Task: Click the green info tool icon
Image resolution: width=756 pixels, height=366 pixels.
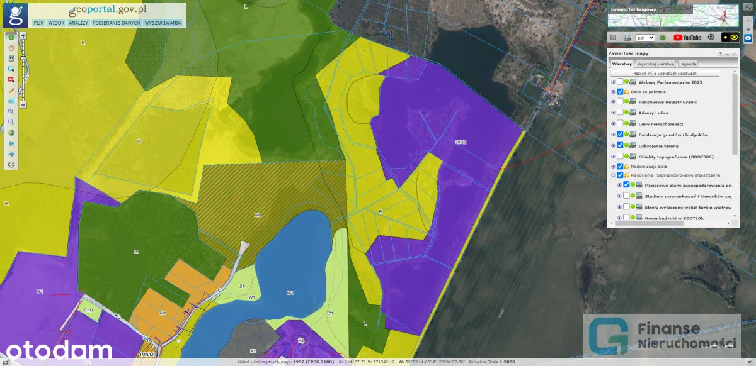Action: tap(11, 38)
